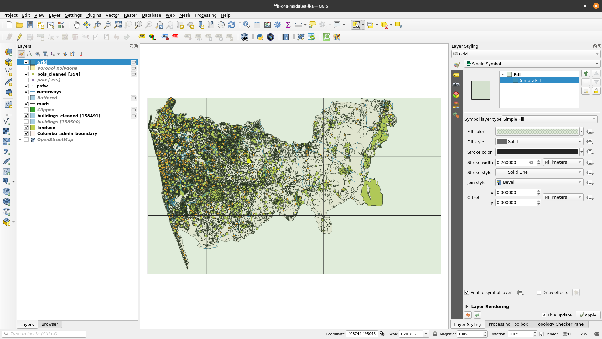The height and width of the screenshot is (339, 602).
Task: Refresh the map canvas
Action: click(x=231, y=25)
